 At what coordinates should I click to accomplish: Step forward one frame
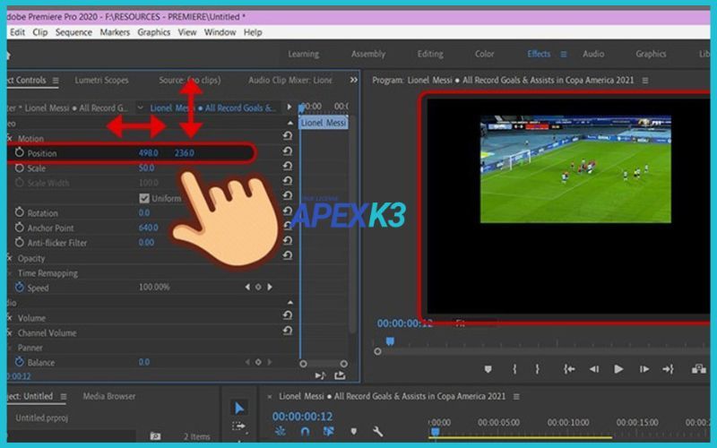tap(644, 369)
